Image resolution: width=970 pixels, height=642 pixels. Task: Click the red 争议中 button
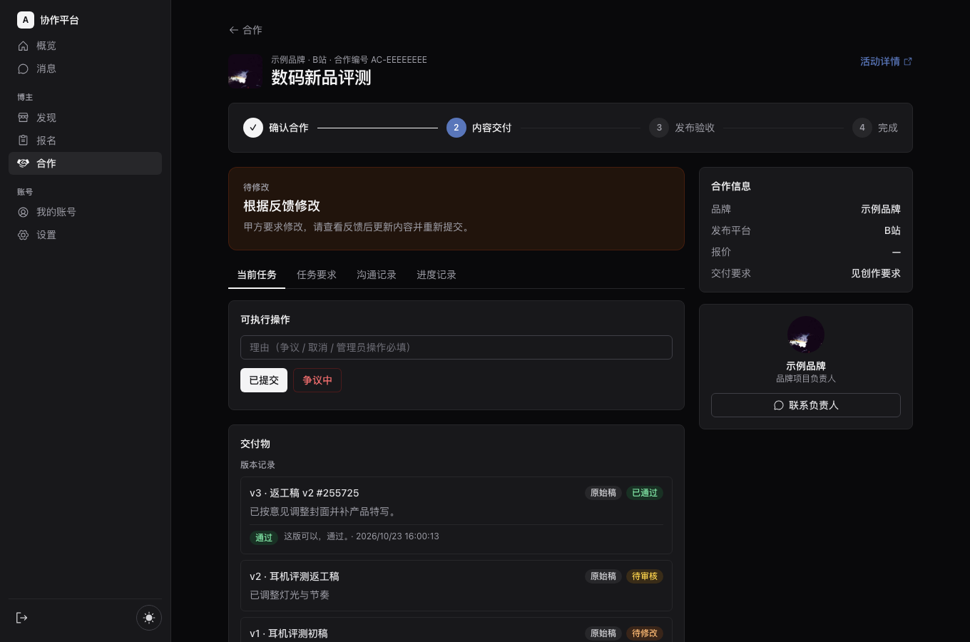click(317, 380)
